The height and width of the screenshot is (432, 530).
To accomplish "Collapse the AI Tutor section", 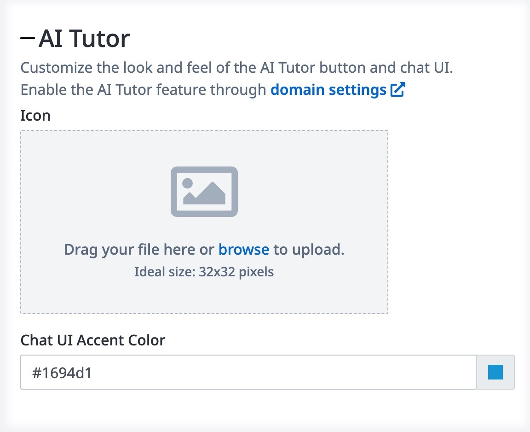I will coord(28,39).
